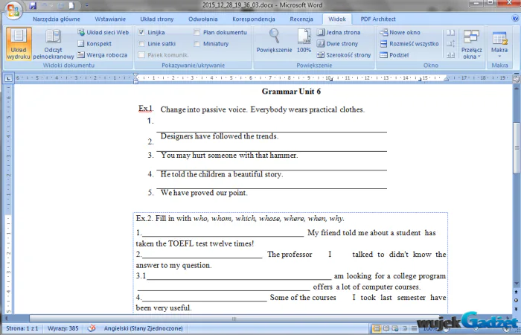Screen dimensions: 521x335
Task: Open the Odwołania tab
Action: click(203, 19)
